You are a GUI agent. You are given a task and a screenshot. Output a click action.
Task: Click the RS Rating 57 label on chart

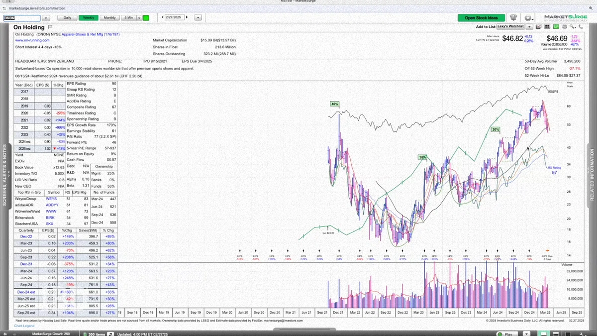click(554, 170)
